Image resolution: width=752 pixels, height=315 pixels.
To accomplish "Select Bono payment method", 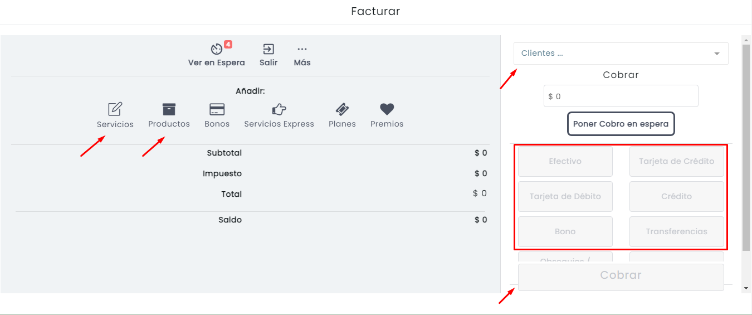I will click(565, 231).
